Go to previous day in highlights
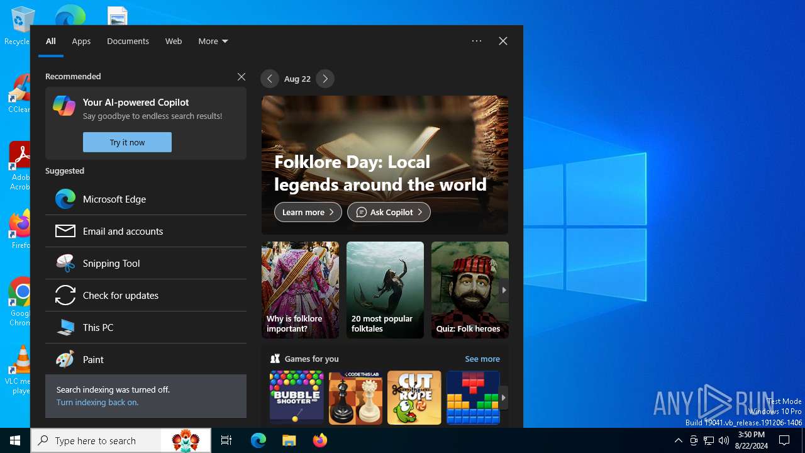The image size is (805, 453). pyautogui.click(x=270, y=79)
